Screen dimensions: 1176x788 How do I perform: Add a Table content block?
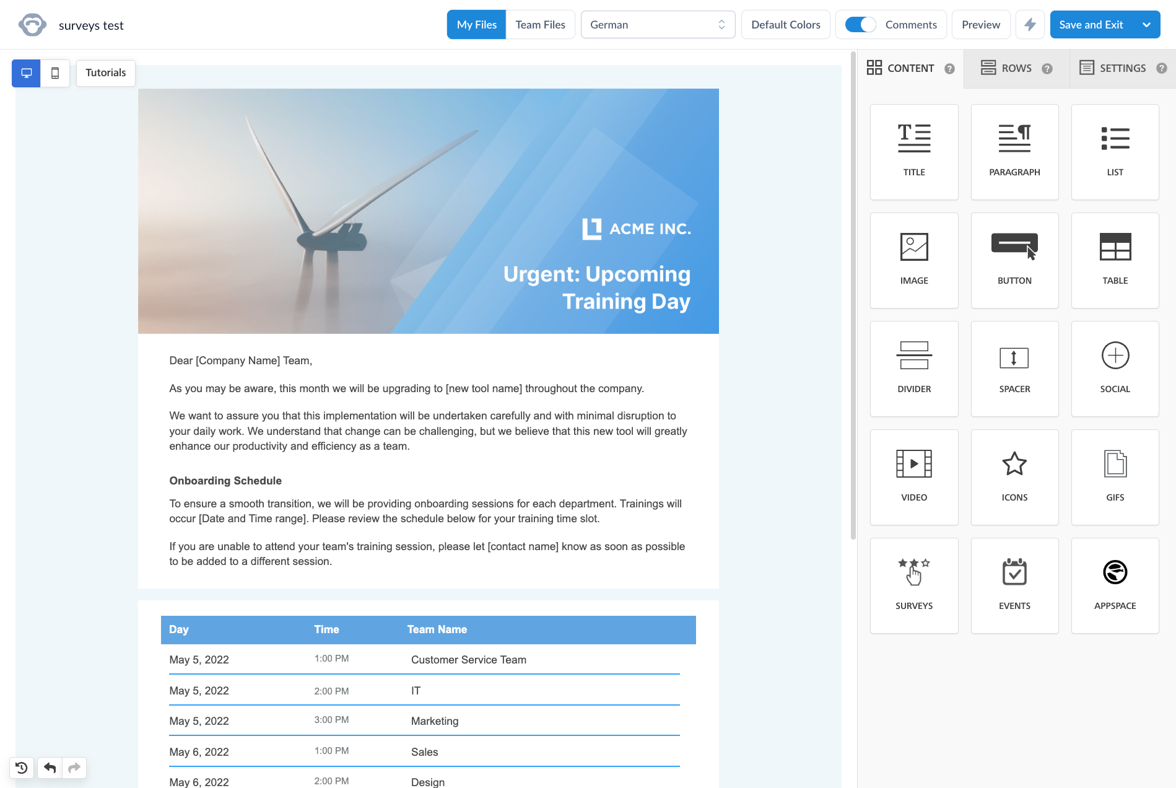(x=1115, y=260)
